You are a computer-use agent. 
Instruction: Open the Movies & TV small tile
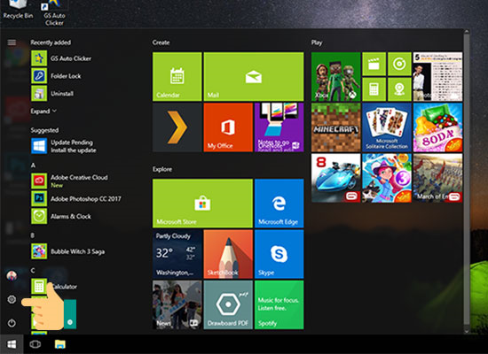tap(374, 64)
